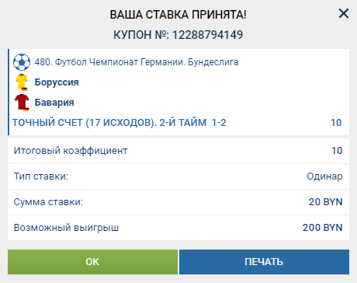357x283 pixels.
Task: Close the bet accepted dialog
Action: [x=344, y=13]
